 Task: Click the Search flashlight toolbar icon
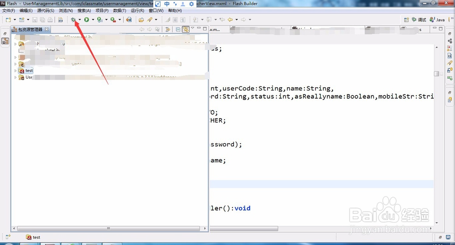[150, 20]
